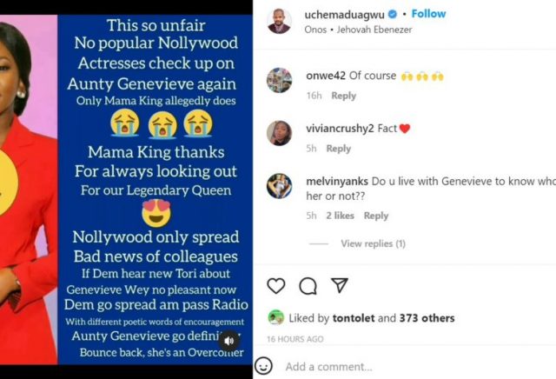Toggle video sound with speaker icon
The image size is (556, 379).
click(229, 341)
